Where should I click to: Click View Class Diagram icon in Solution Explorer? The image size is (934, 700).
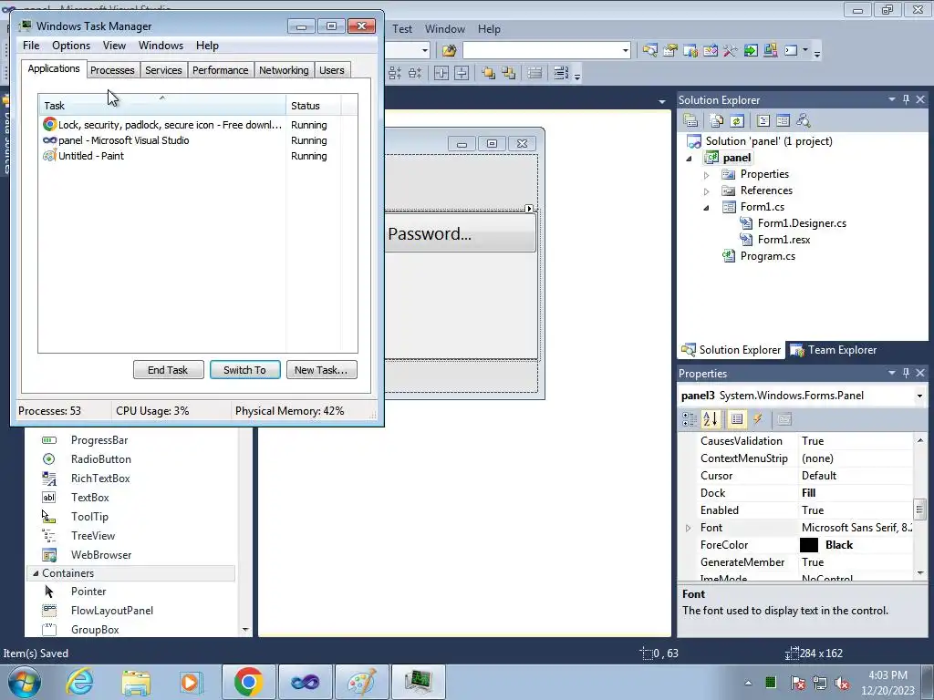point(803,121)
